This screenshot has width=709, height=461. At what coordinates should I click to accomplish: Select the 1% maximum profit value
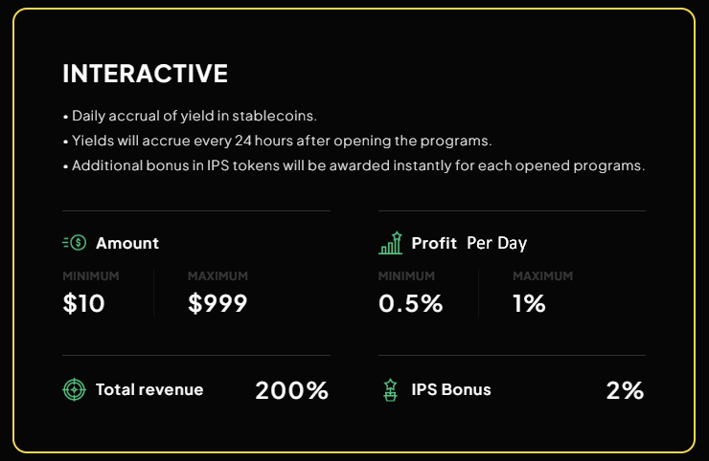tap(529, 304)
